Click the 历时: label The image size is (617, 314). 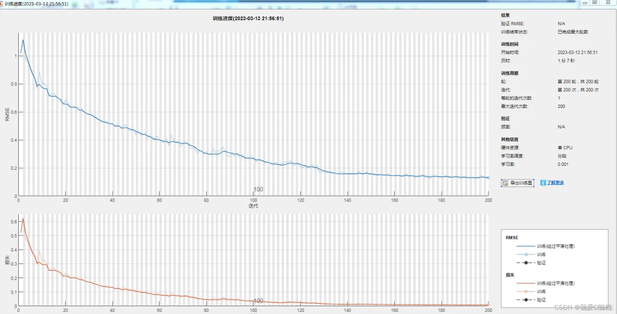coord(506,61)
